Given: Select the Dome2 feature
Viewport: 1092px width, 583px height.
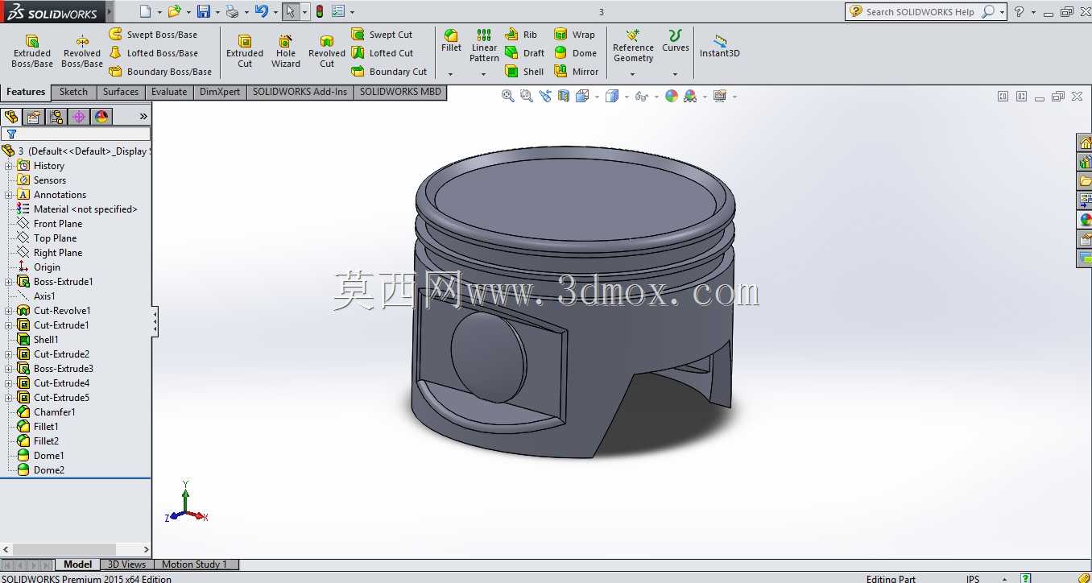Looking at the screenshot, I should click(49, 470).
